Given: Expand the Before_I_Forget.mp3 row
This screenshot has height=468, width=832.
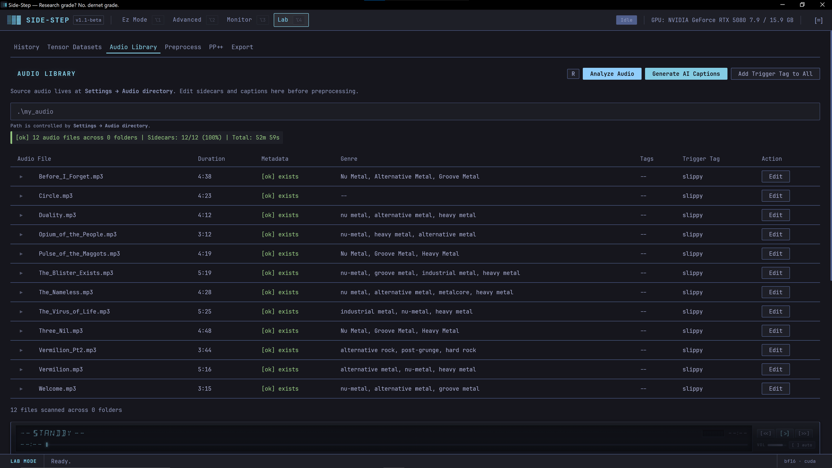Looking at the screenshot, I should click(x=21, y=177).
